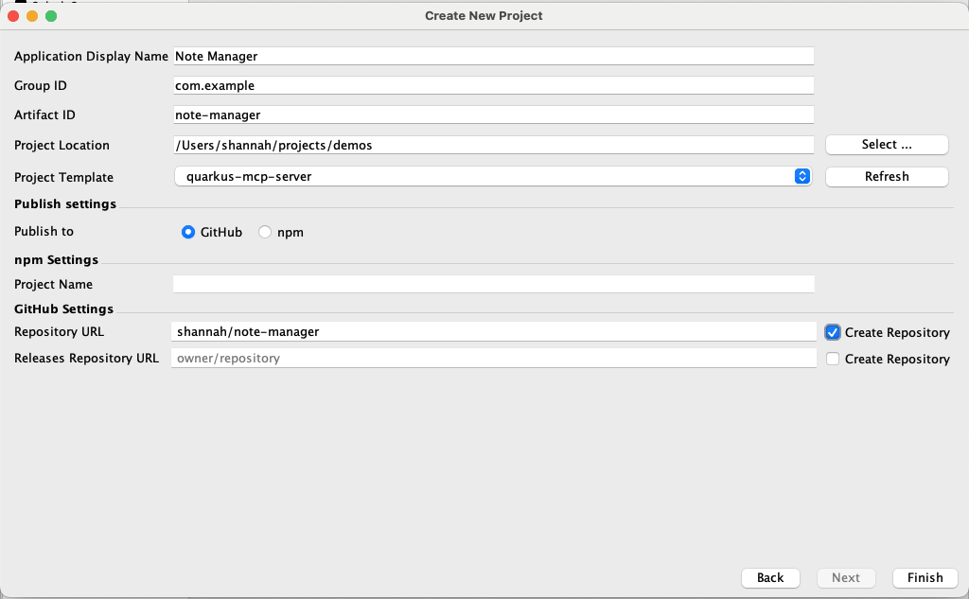
Task: Click the Releases Repository URL field
Action: [494, 358]
